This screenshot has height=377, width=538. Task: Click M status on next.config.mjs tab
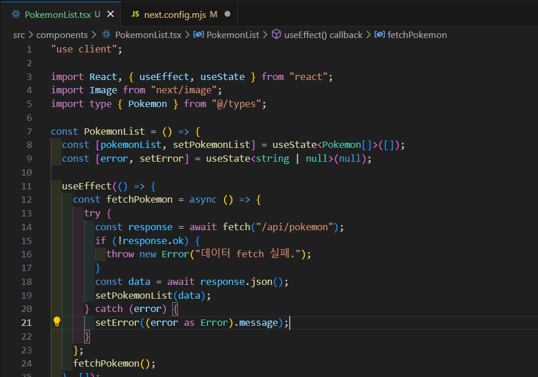[x=214, y=14]
